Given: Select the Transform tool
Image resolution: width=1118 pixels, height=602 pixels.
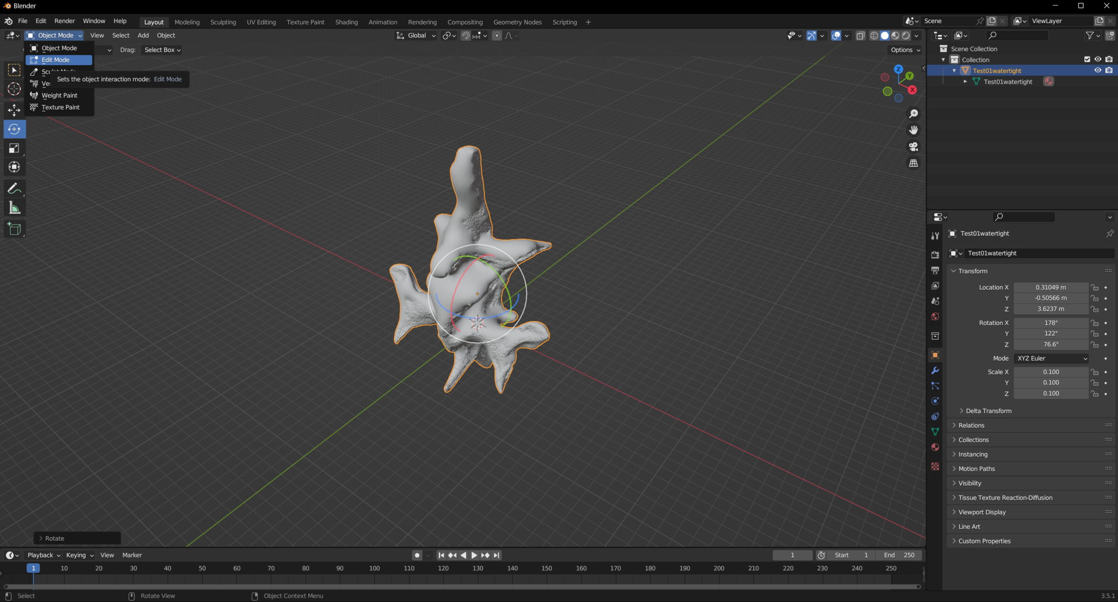Looking at the screenshot, I should coord(14,167).
